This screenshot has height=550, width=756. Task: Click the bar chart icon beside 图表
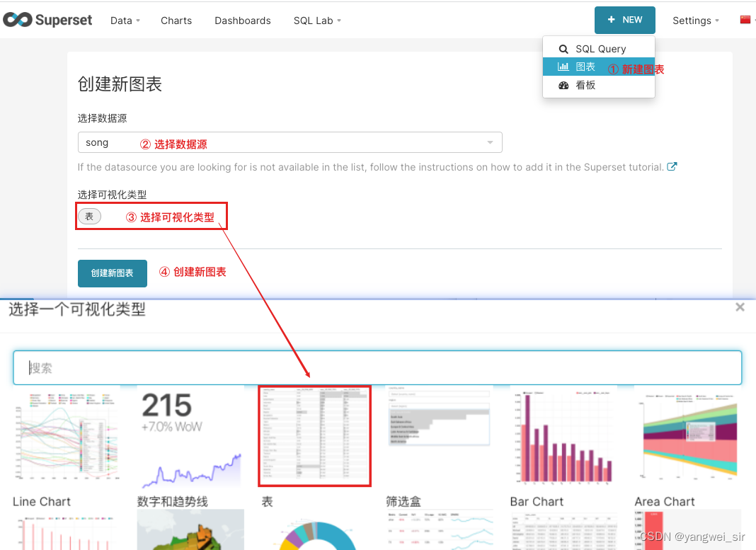click(563, 67)
